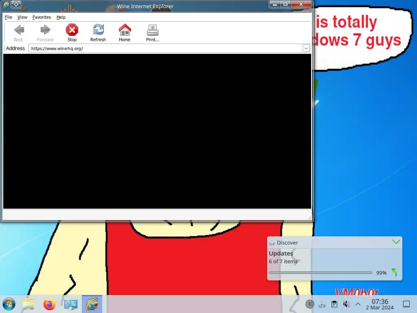Click the black web page content area

point(157,131)
